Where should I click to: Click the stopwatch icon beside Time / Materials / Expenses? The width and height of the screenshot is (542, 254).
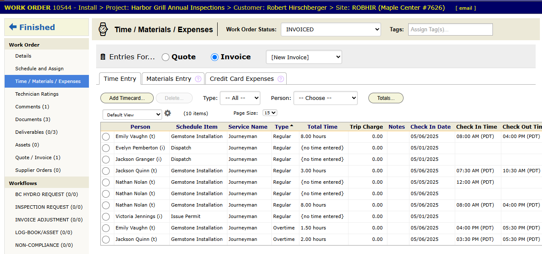103,29
